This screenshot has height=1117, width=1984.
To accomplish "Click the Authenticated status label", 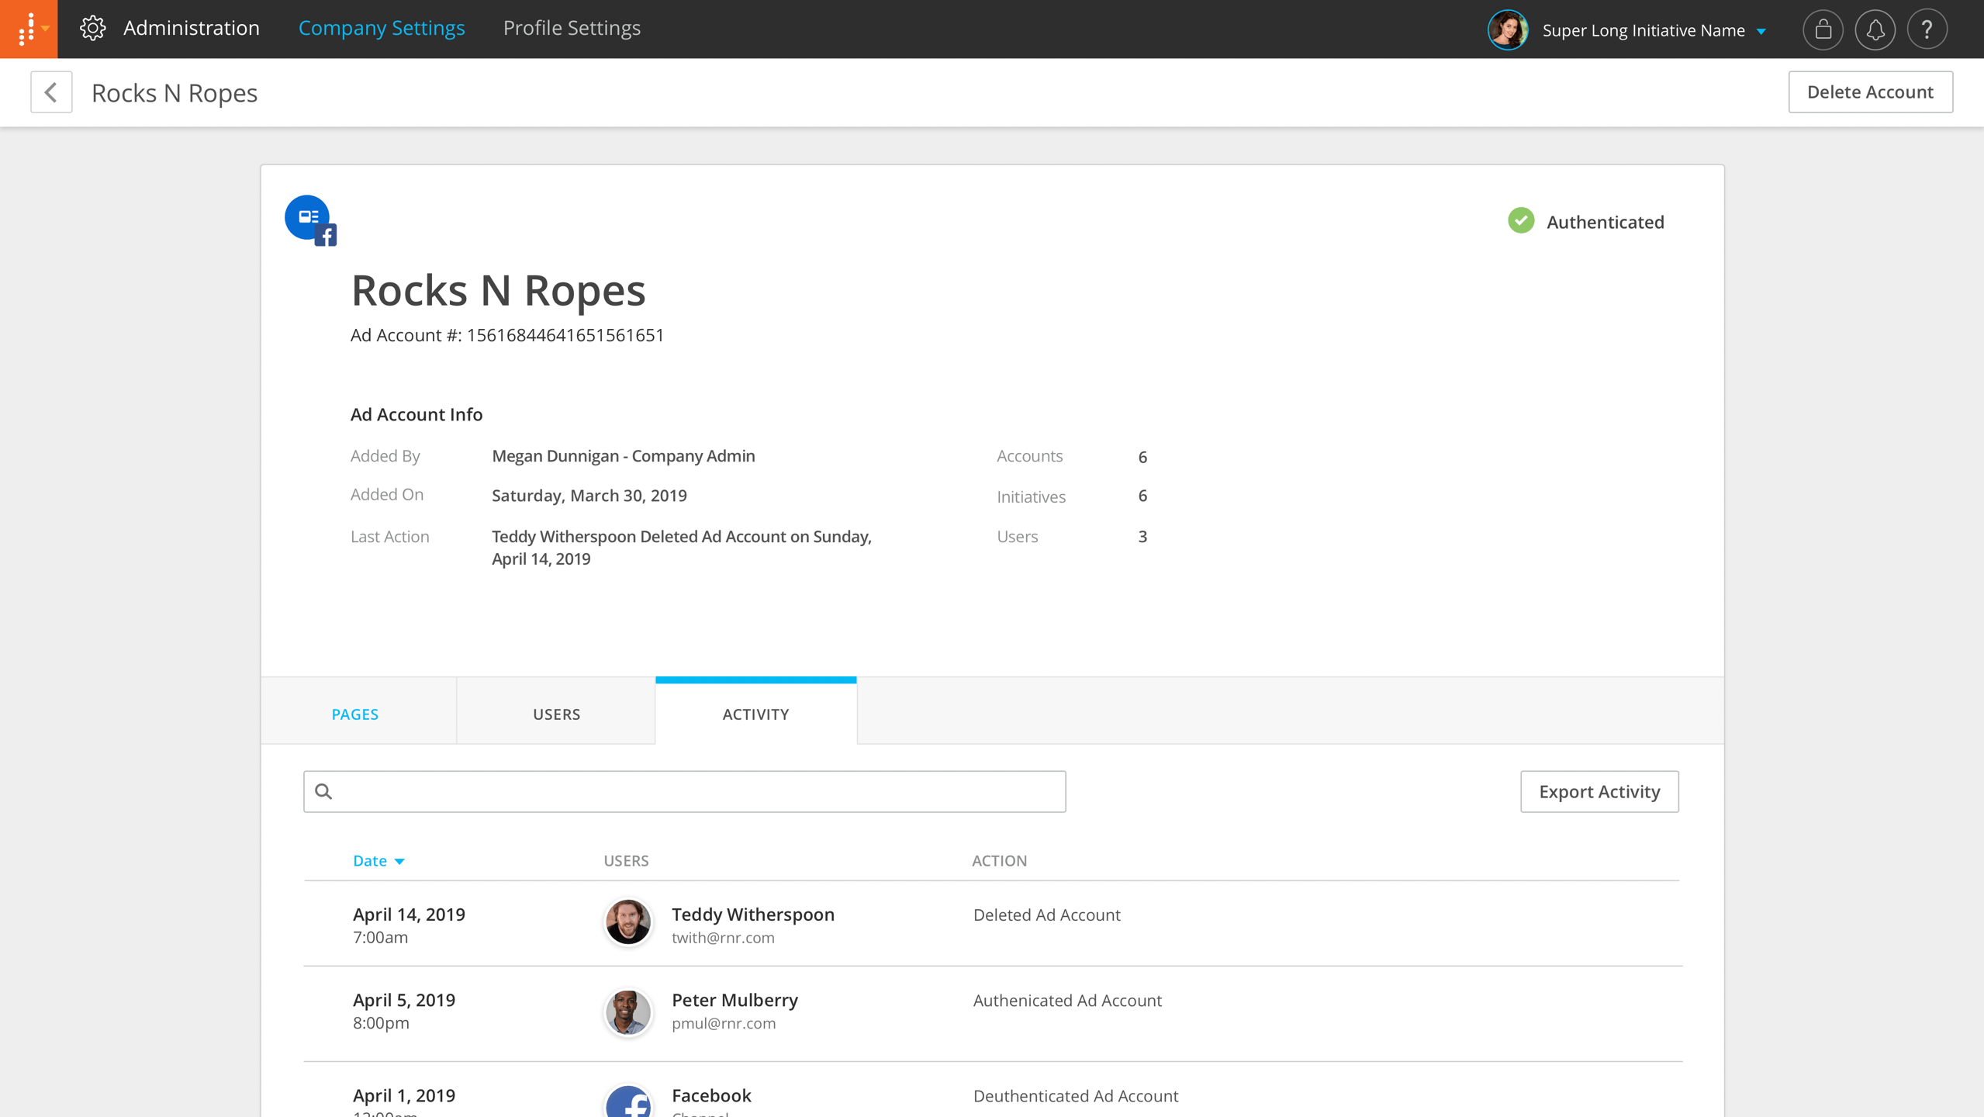I will 1605,222.
